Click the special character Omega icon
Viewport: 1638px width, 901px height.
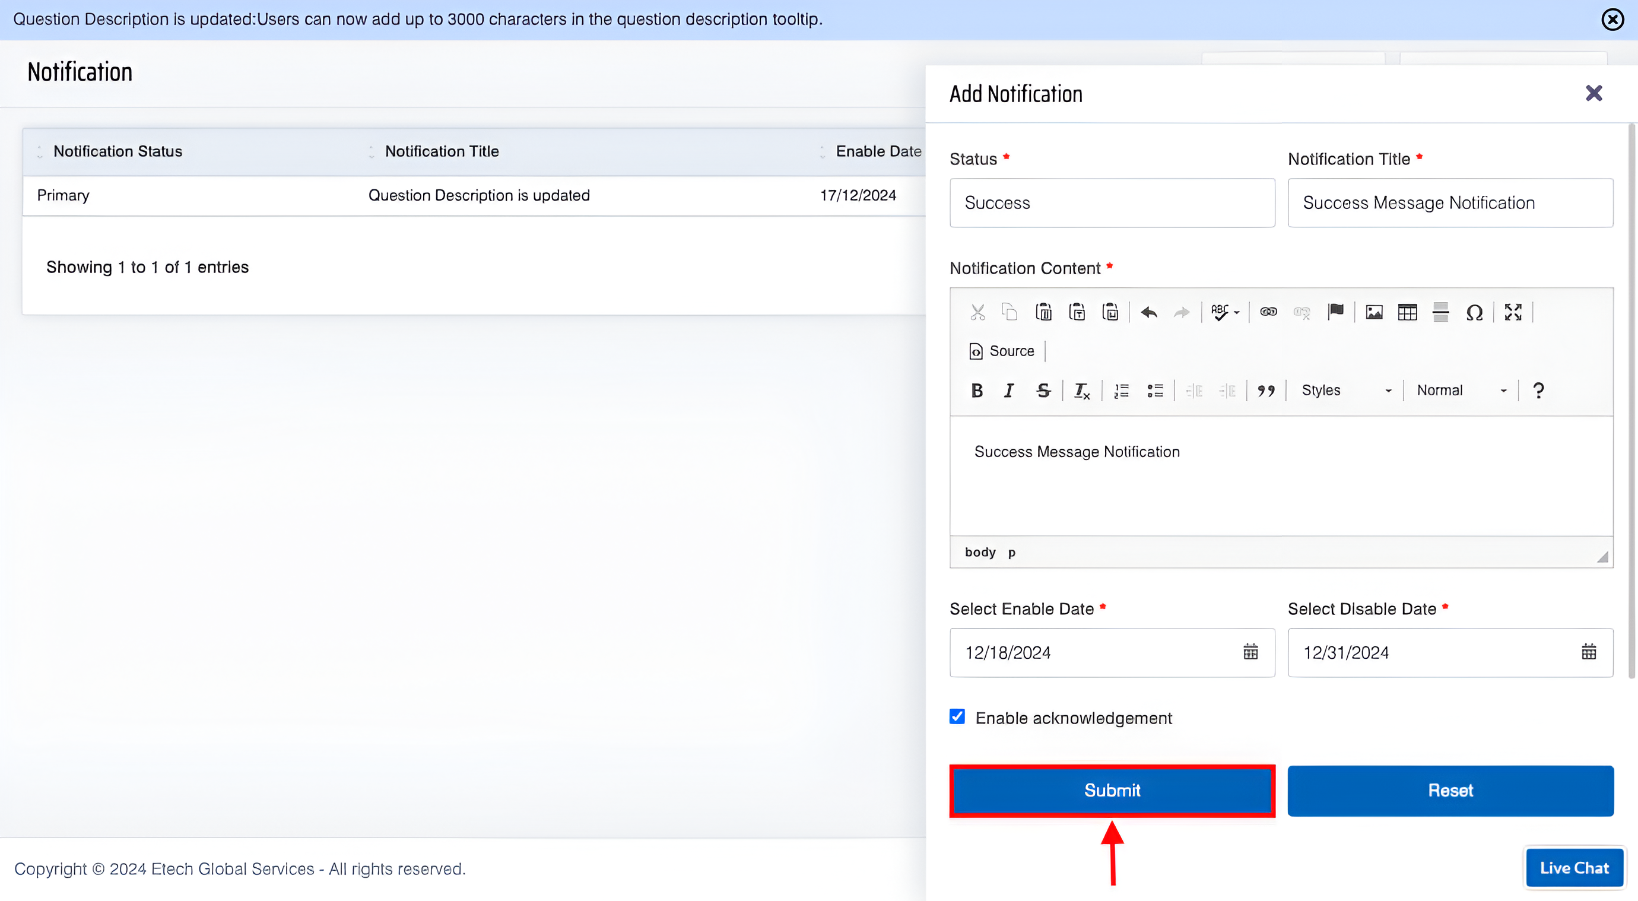(1474, 312)
